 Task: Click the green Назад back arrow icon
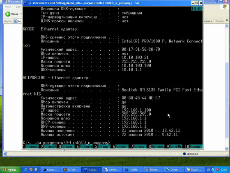[x=8, y=14]
